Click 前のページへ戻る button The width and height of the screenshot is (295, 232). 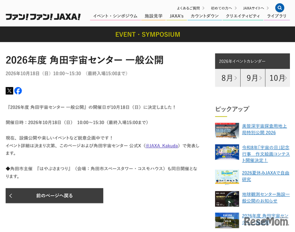pos(54,196)
